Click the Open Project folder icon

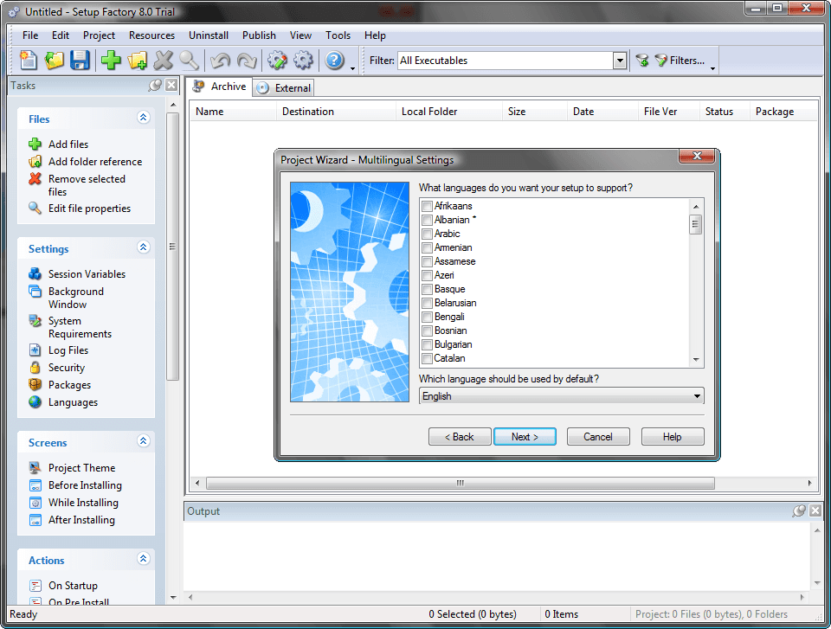coord(54,61)
